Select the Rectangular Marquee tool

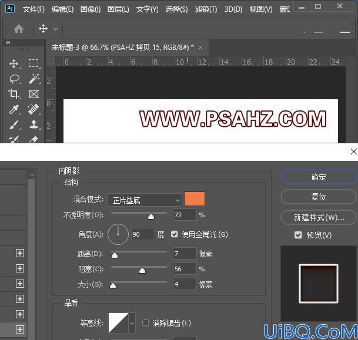34,63
